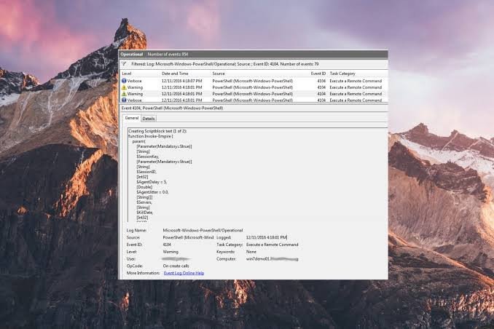This screenshot has width=494, height=329.
Task: Open the Details tab
Action: [x=149, y=119]
